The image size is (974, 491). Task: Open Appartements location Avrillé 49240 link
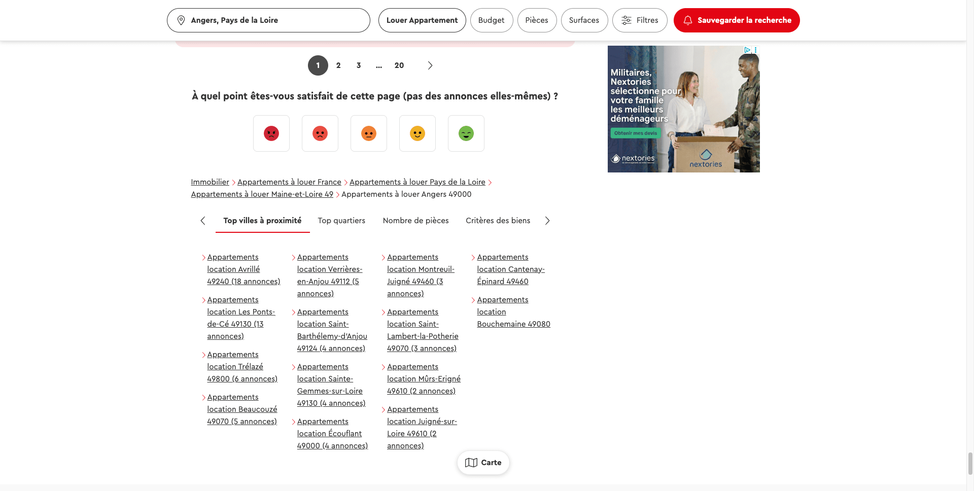pyautogui.click(x=243, y=269)
